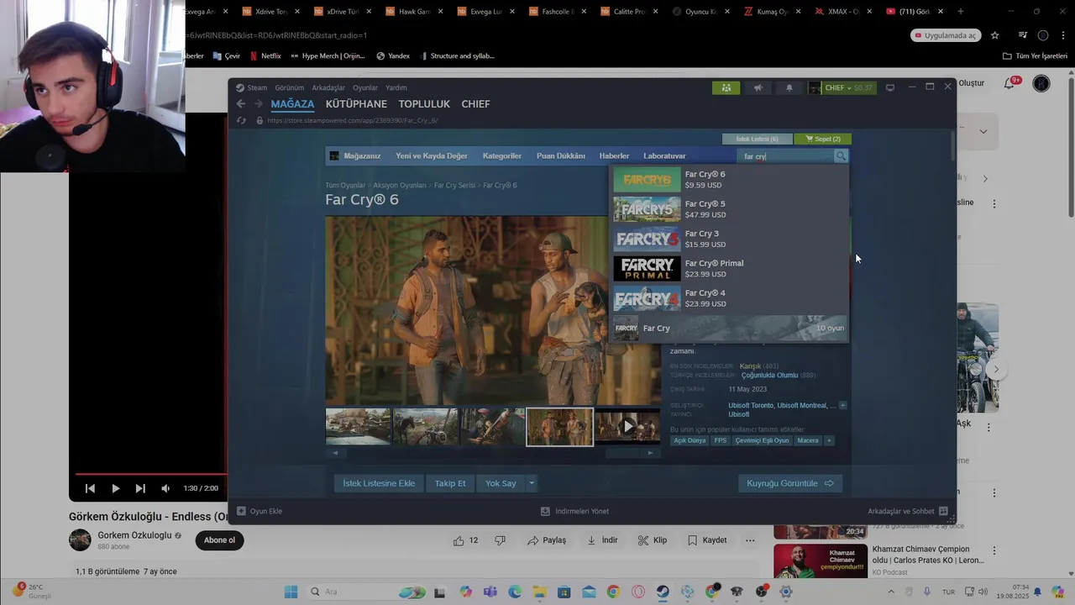Screen dimensions: 1075x605
Task: Open Haberler store link
Action: click(x=614, y=155)
